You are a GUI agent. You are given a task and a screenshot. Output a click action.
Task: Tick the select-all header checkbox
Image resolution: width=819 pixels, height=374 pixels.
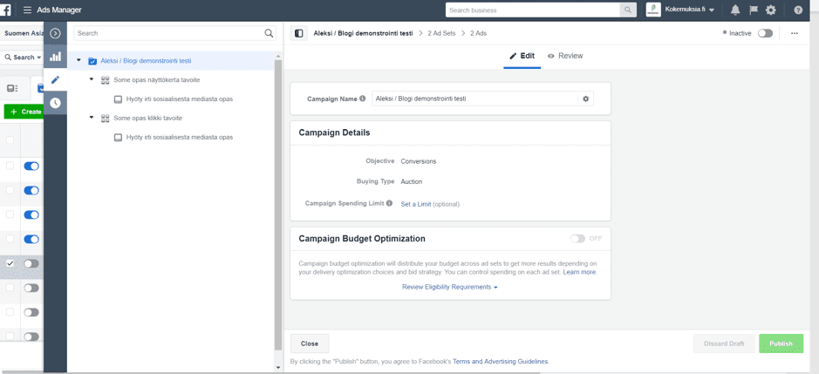click(x=10, y=140)
